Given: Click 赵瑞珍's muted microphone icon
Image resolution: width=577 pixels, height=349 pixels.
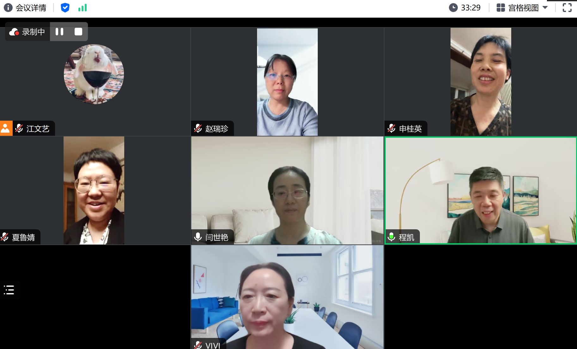Looking at the screenshot, I should tap(198, 128).
